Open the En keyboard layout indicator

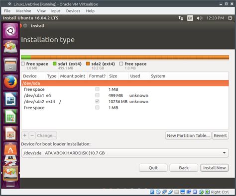click(190, 18)
